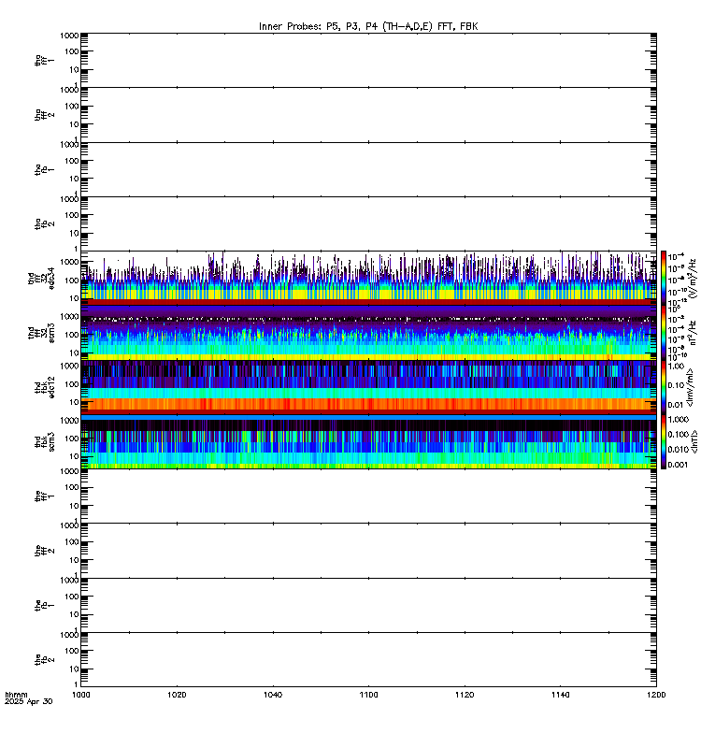Viewport: 701px width, 748px height.
Task: Click the 1000 time tick label on x-axis
Action: [80, 695]
